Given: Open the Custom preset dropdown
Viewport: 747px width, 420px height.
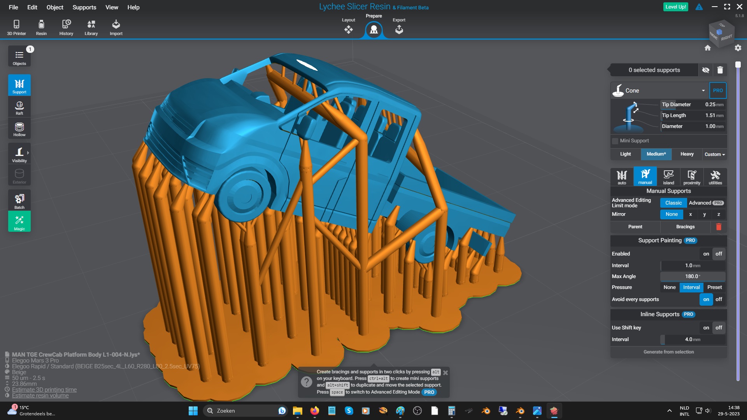Looking at the screenshot, I should [x=714, y=154].
